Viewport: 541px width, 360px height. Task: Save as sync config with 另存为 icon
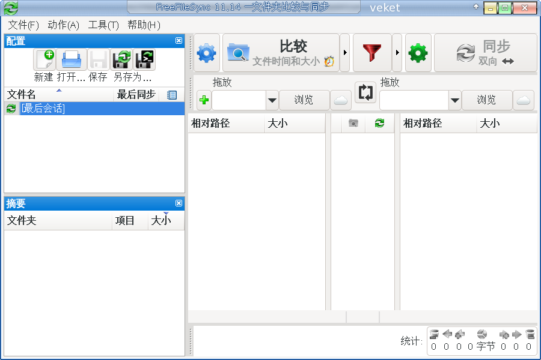[121, 59]
